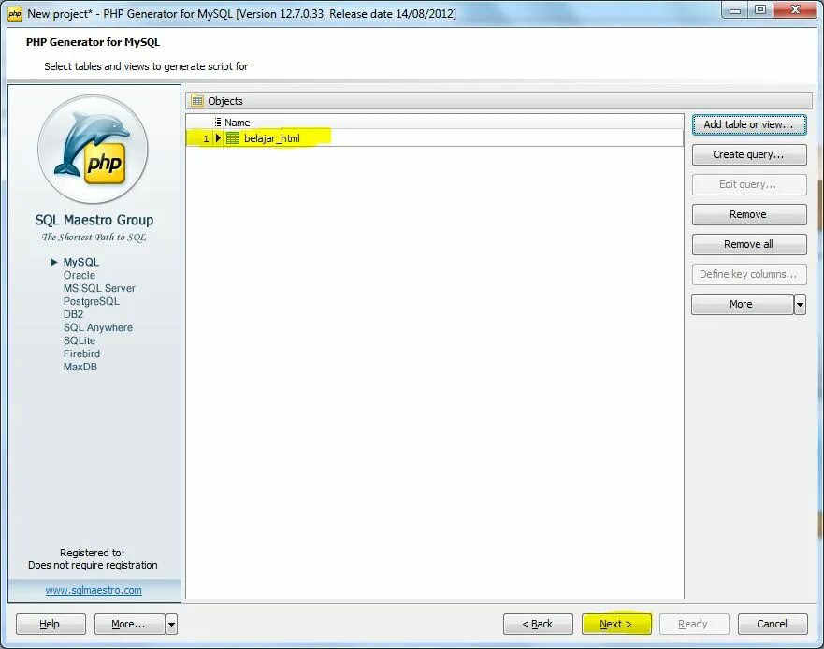This screenshot has width=824, height=649.
Task: Open the bottom More... dropdown arrow
Action: click(x=171, y=625)
